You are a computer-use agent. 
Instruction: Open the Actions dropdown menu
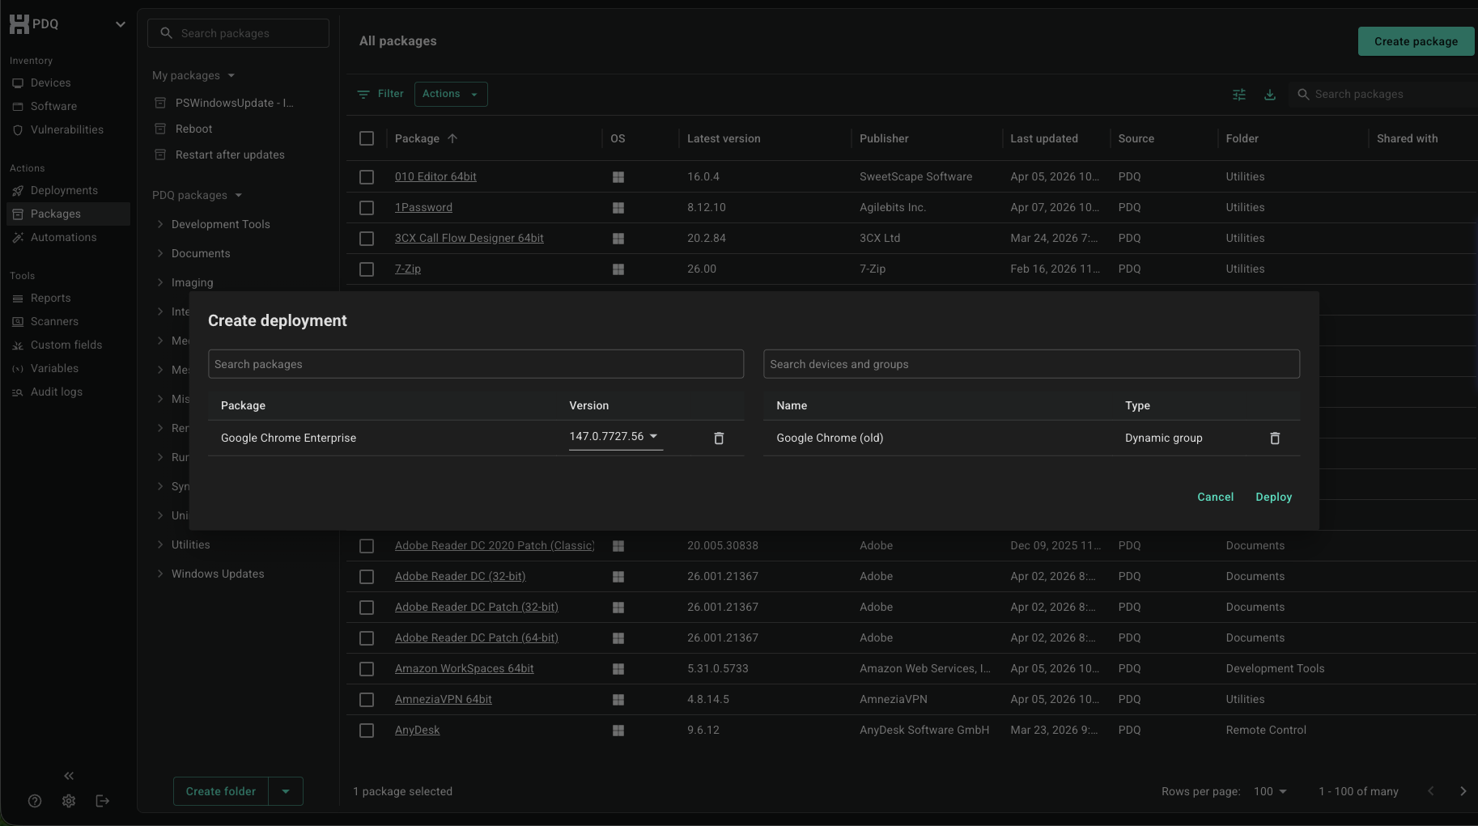[450, 94]
